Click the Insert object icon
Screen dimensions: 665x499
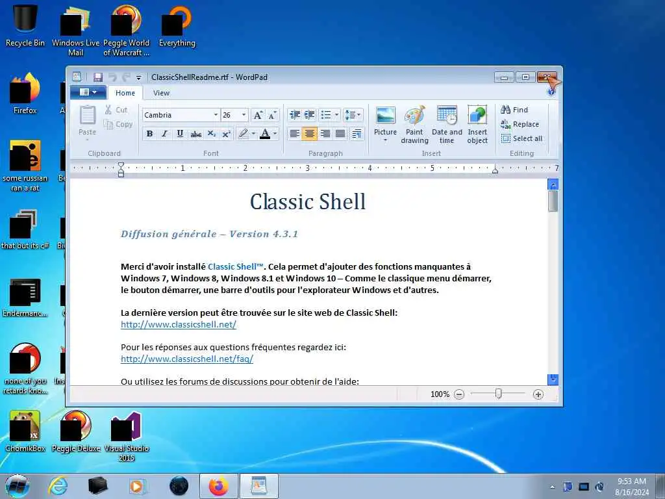point(477,116)
